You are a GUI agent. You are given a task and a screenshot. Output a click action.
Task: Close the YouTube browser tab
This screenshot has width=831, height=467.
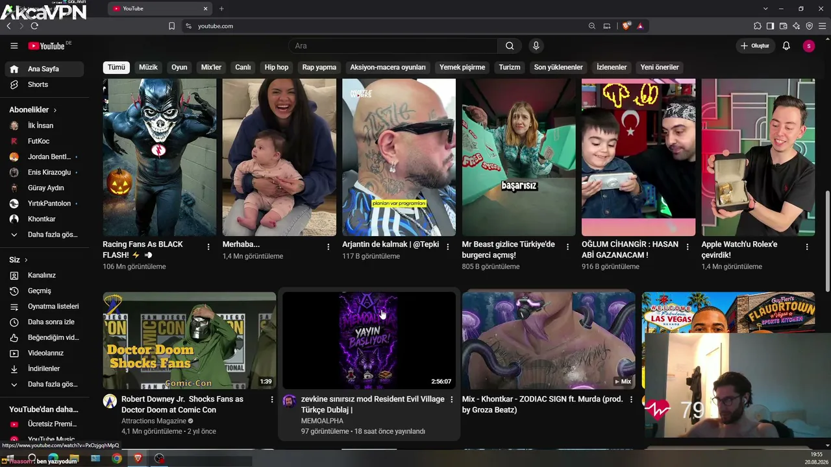click(206, 8)
